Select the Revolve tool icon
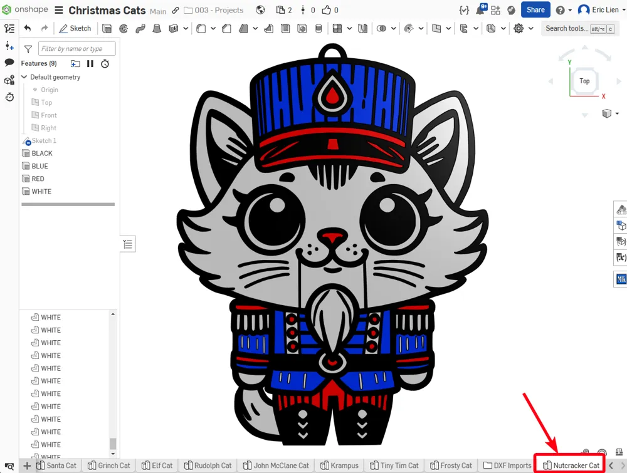Viewport: 627px width, 473px height. click(124, 28)
